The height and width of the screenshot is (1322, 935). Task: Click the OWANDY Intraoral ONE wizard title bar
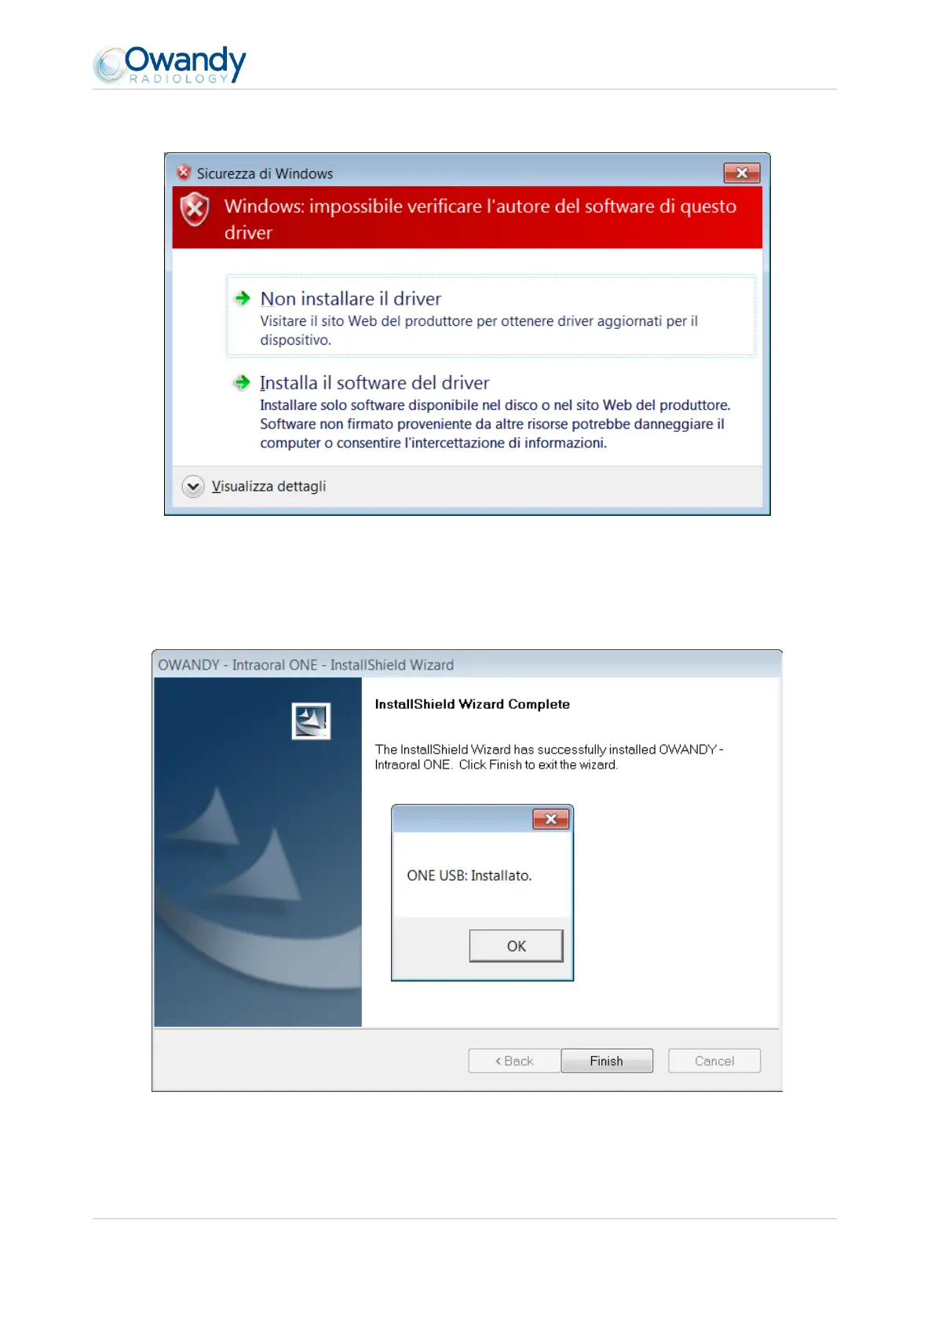(x=467, y=665)
